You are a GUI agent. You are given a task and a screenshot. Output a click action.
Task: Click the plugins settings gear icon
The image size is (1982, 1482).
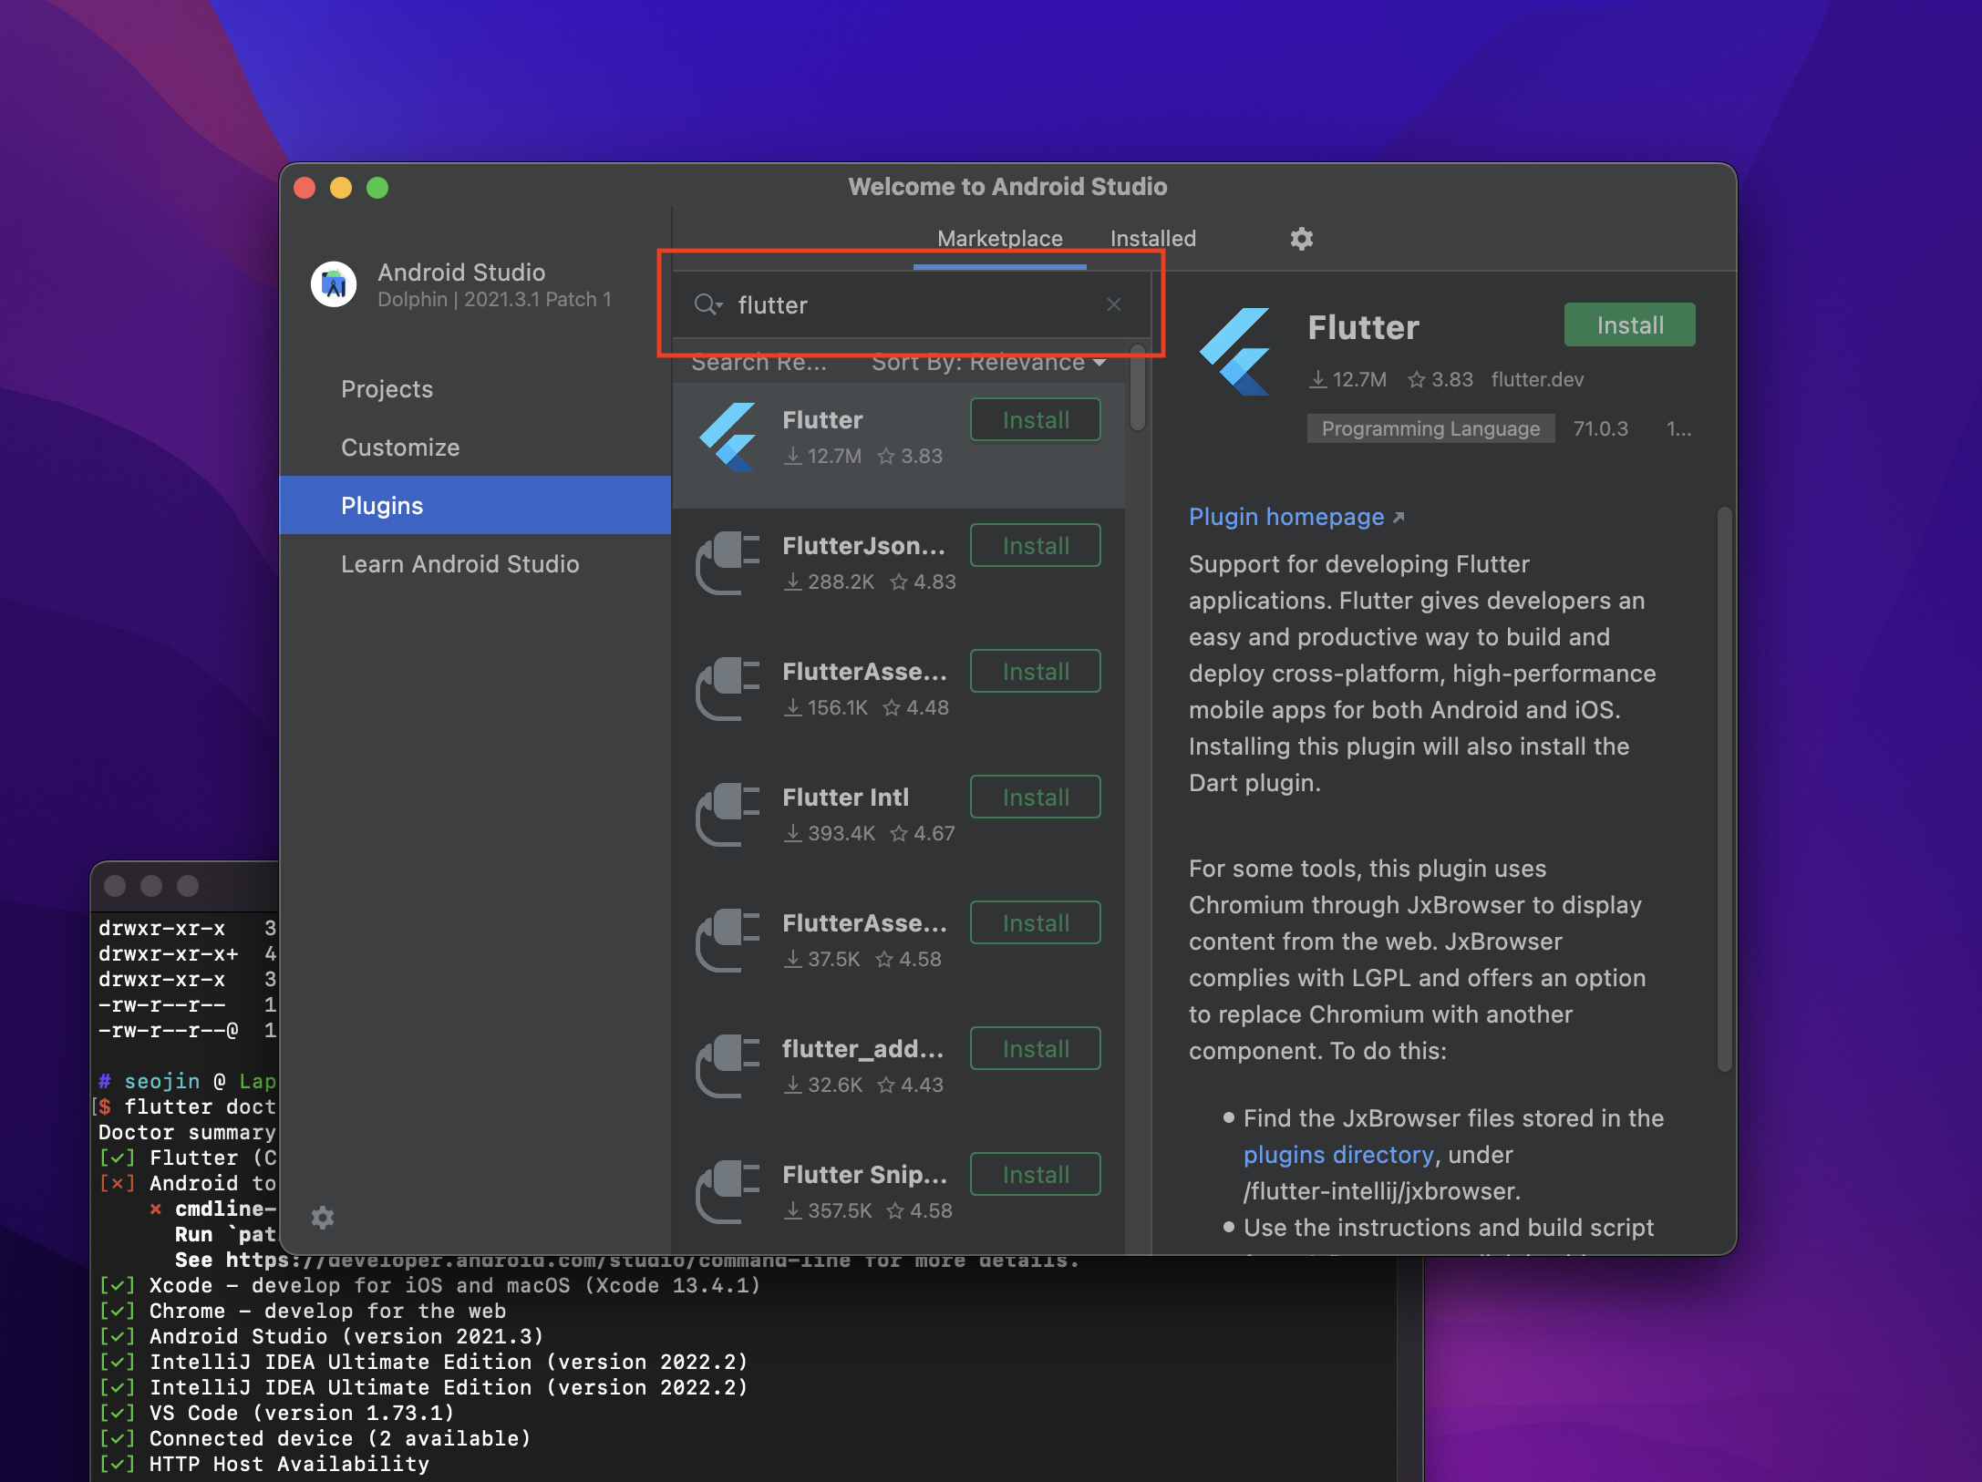click(x=1301, y=239)
